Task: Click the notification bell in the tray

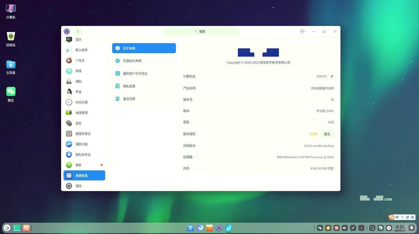Action: (411, 228)
